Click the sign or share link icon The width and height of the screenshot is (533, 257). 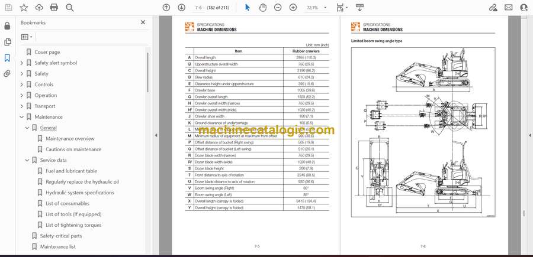[493, 8]
